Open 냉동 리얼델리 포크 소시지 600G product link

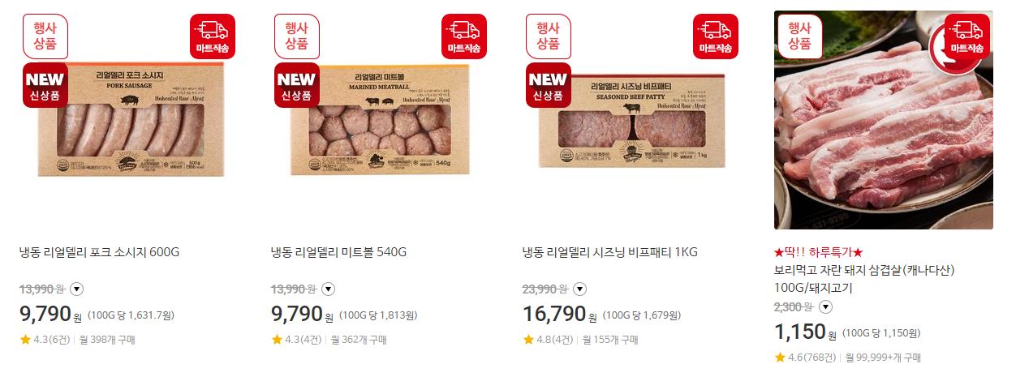tap(99, 252)
